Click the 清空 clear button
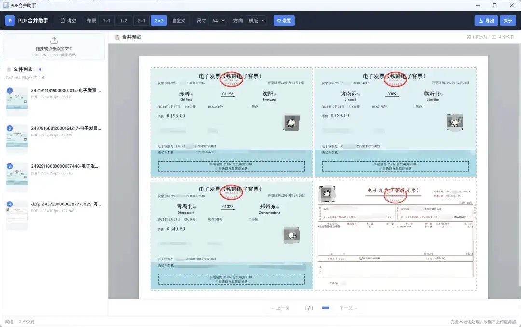Screen dimensions: 521x327 click(68, 21)
